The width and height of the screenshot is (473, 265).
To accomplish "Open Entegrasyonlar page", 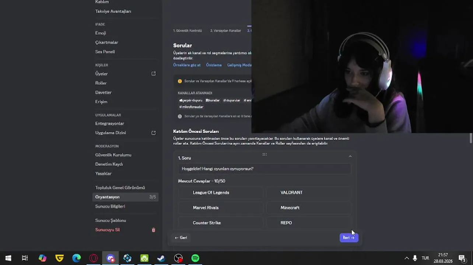I will click(109, 124).
